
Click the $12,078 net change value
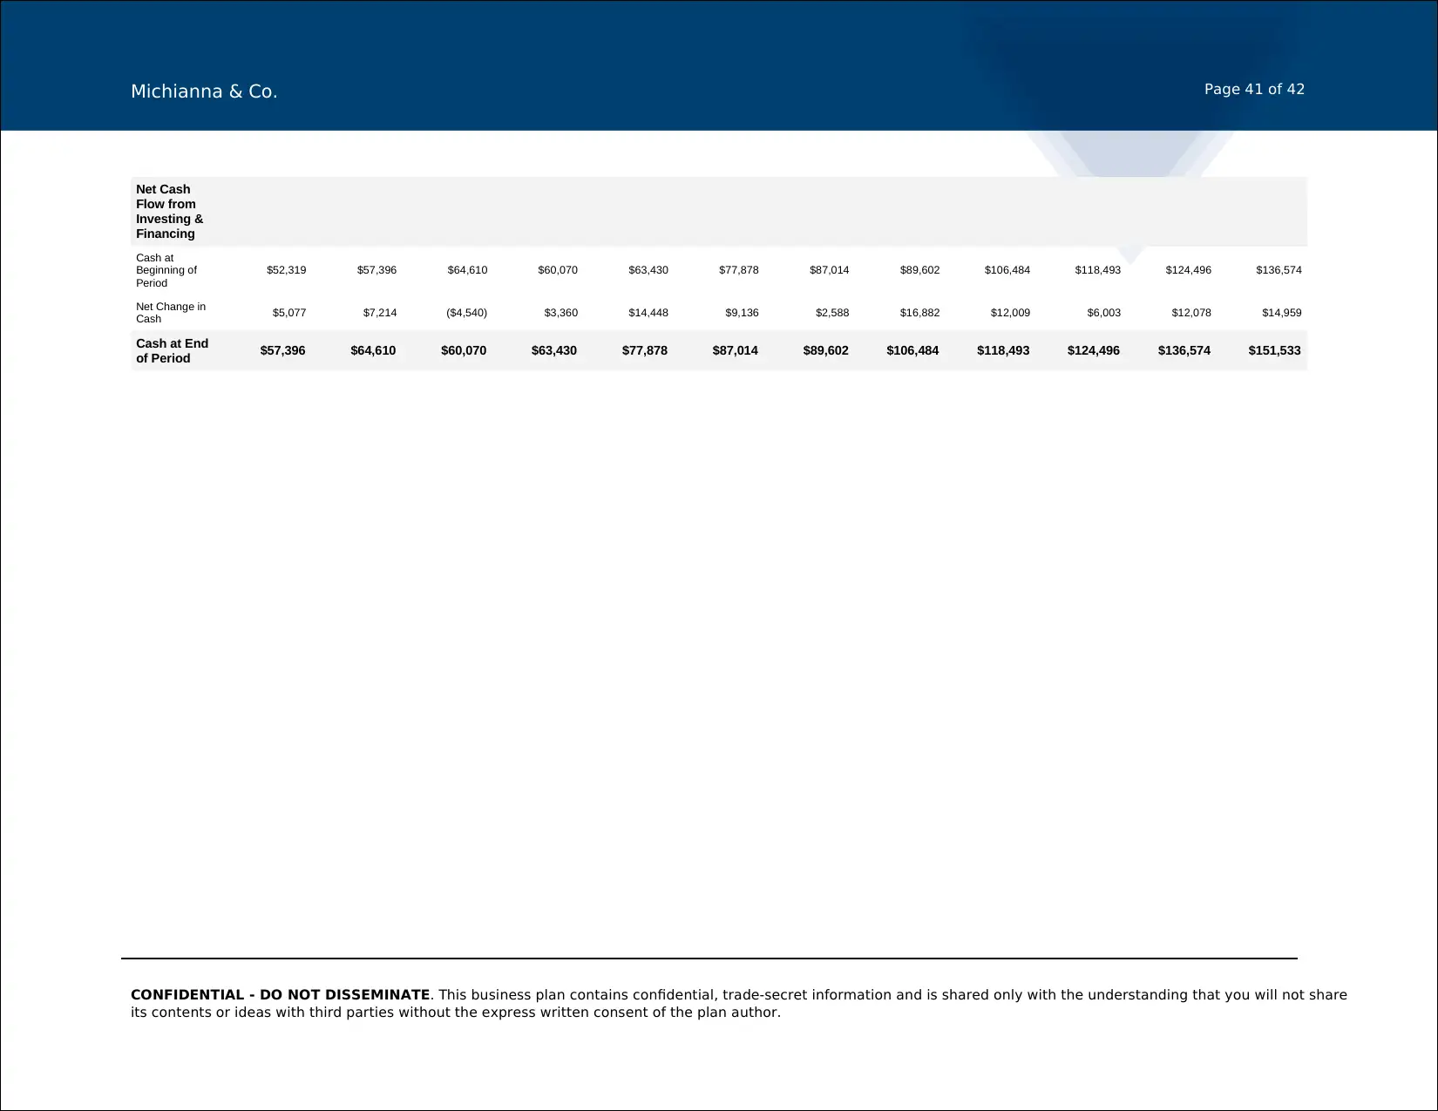1191,313
